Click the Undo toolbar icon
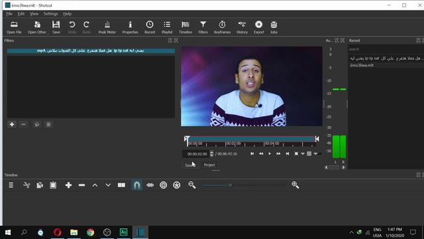The height and width of the screenshot is (239, 424). click(72, 27)
